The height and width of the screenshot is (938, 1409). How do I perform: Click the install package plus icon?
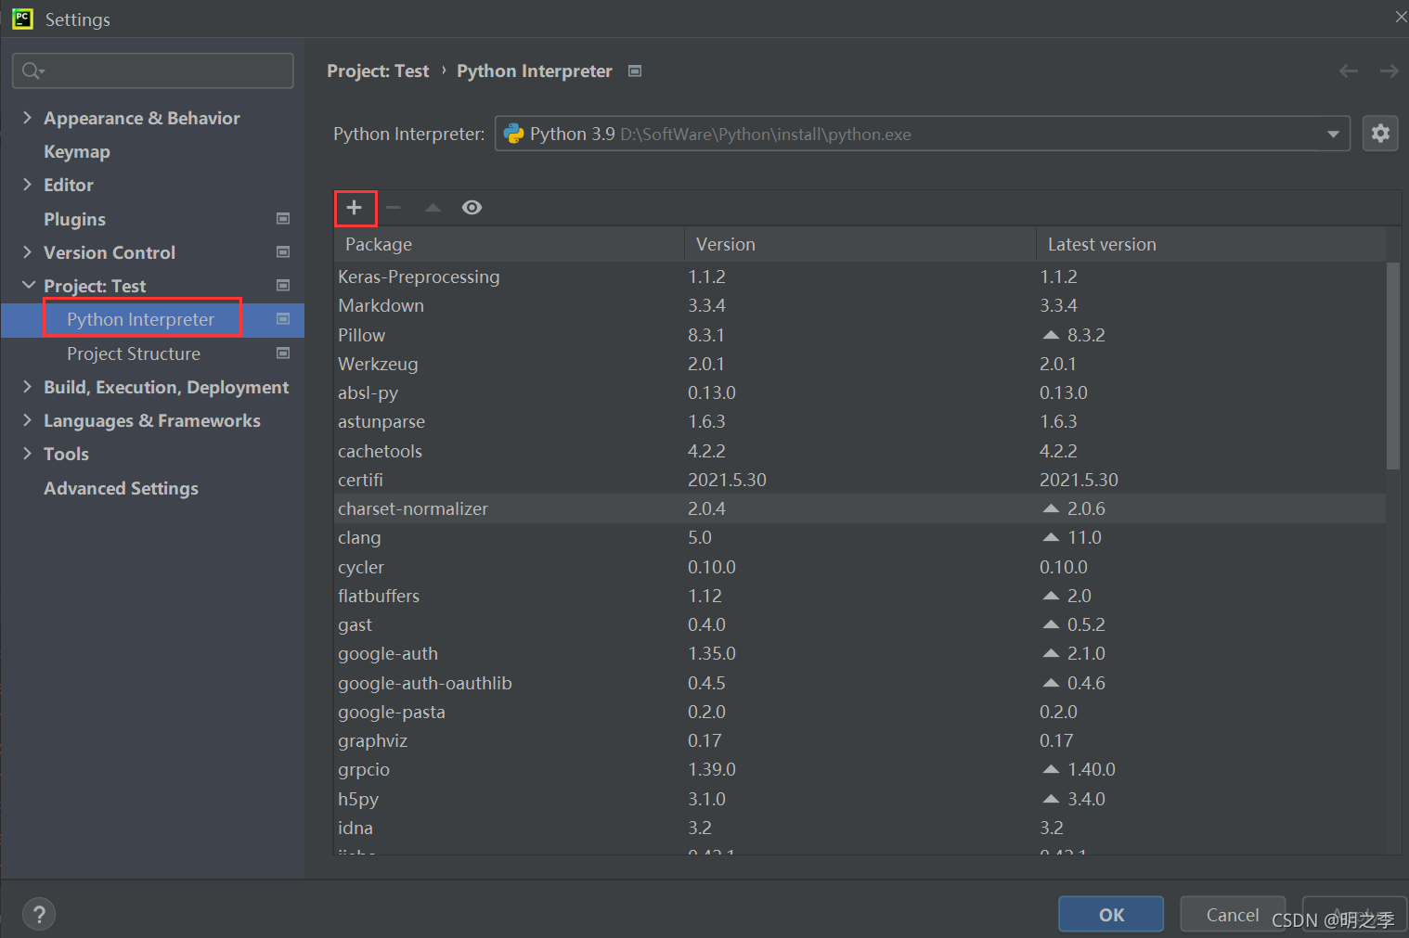[354, 208]
